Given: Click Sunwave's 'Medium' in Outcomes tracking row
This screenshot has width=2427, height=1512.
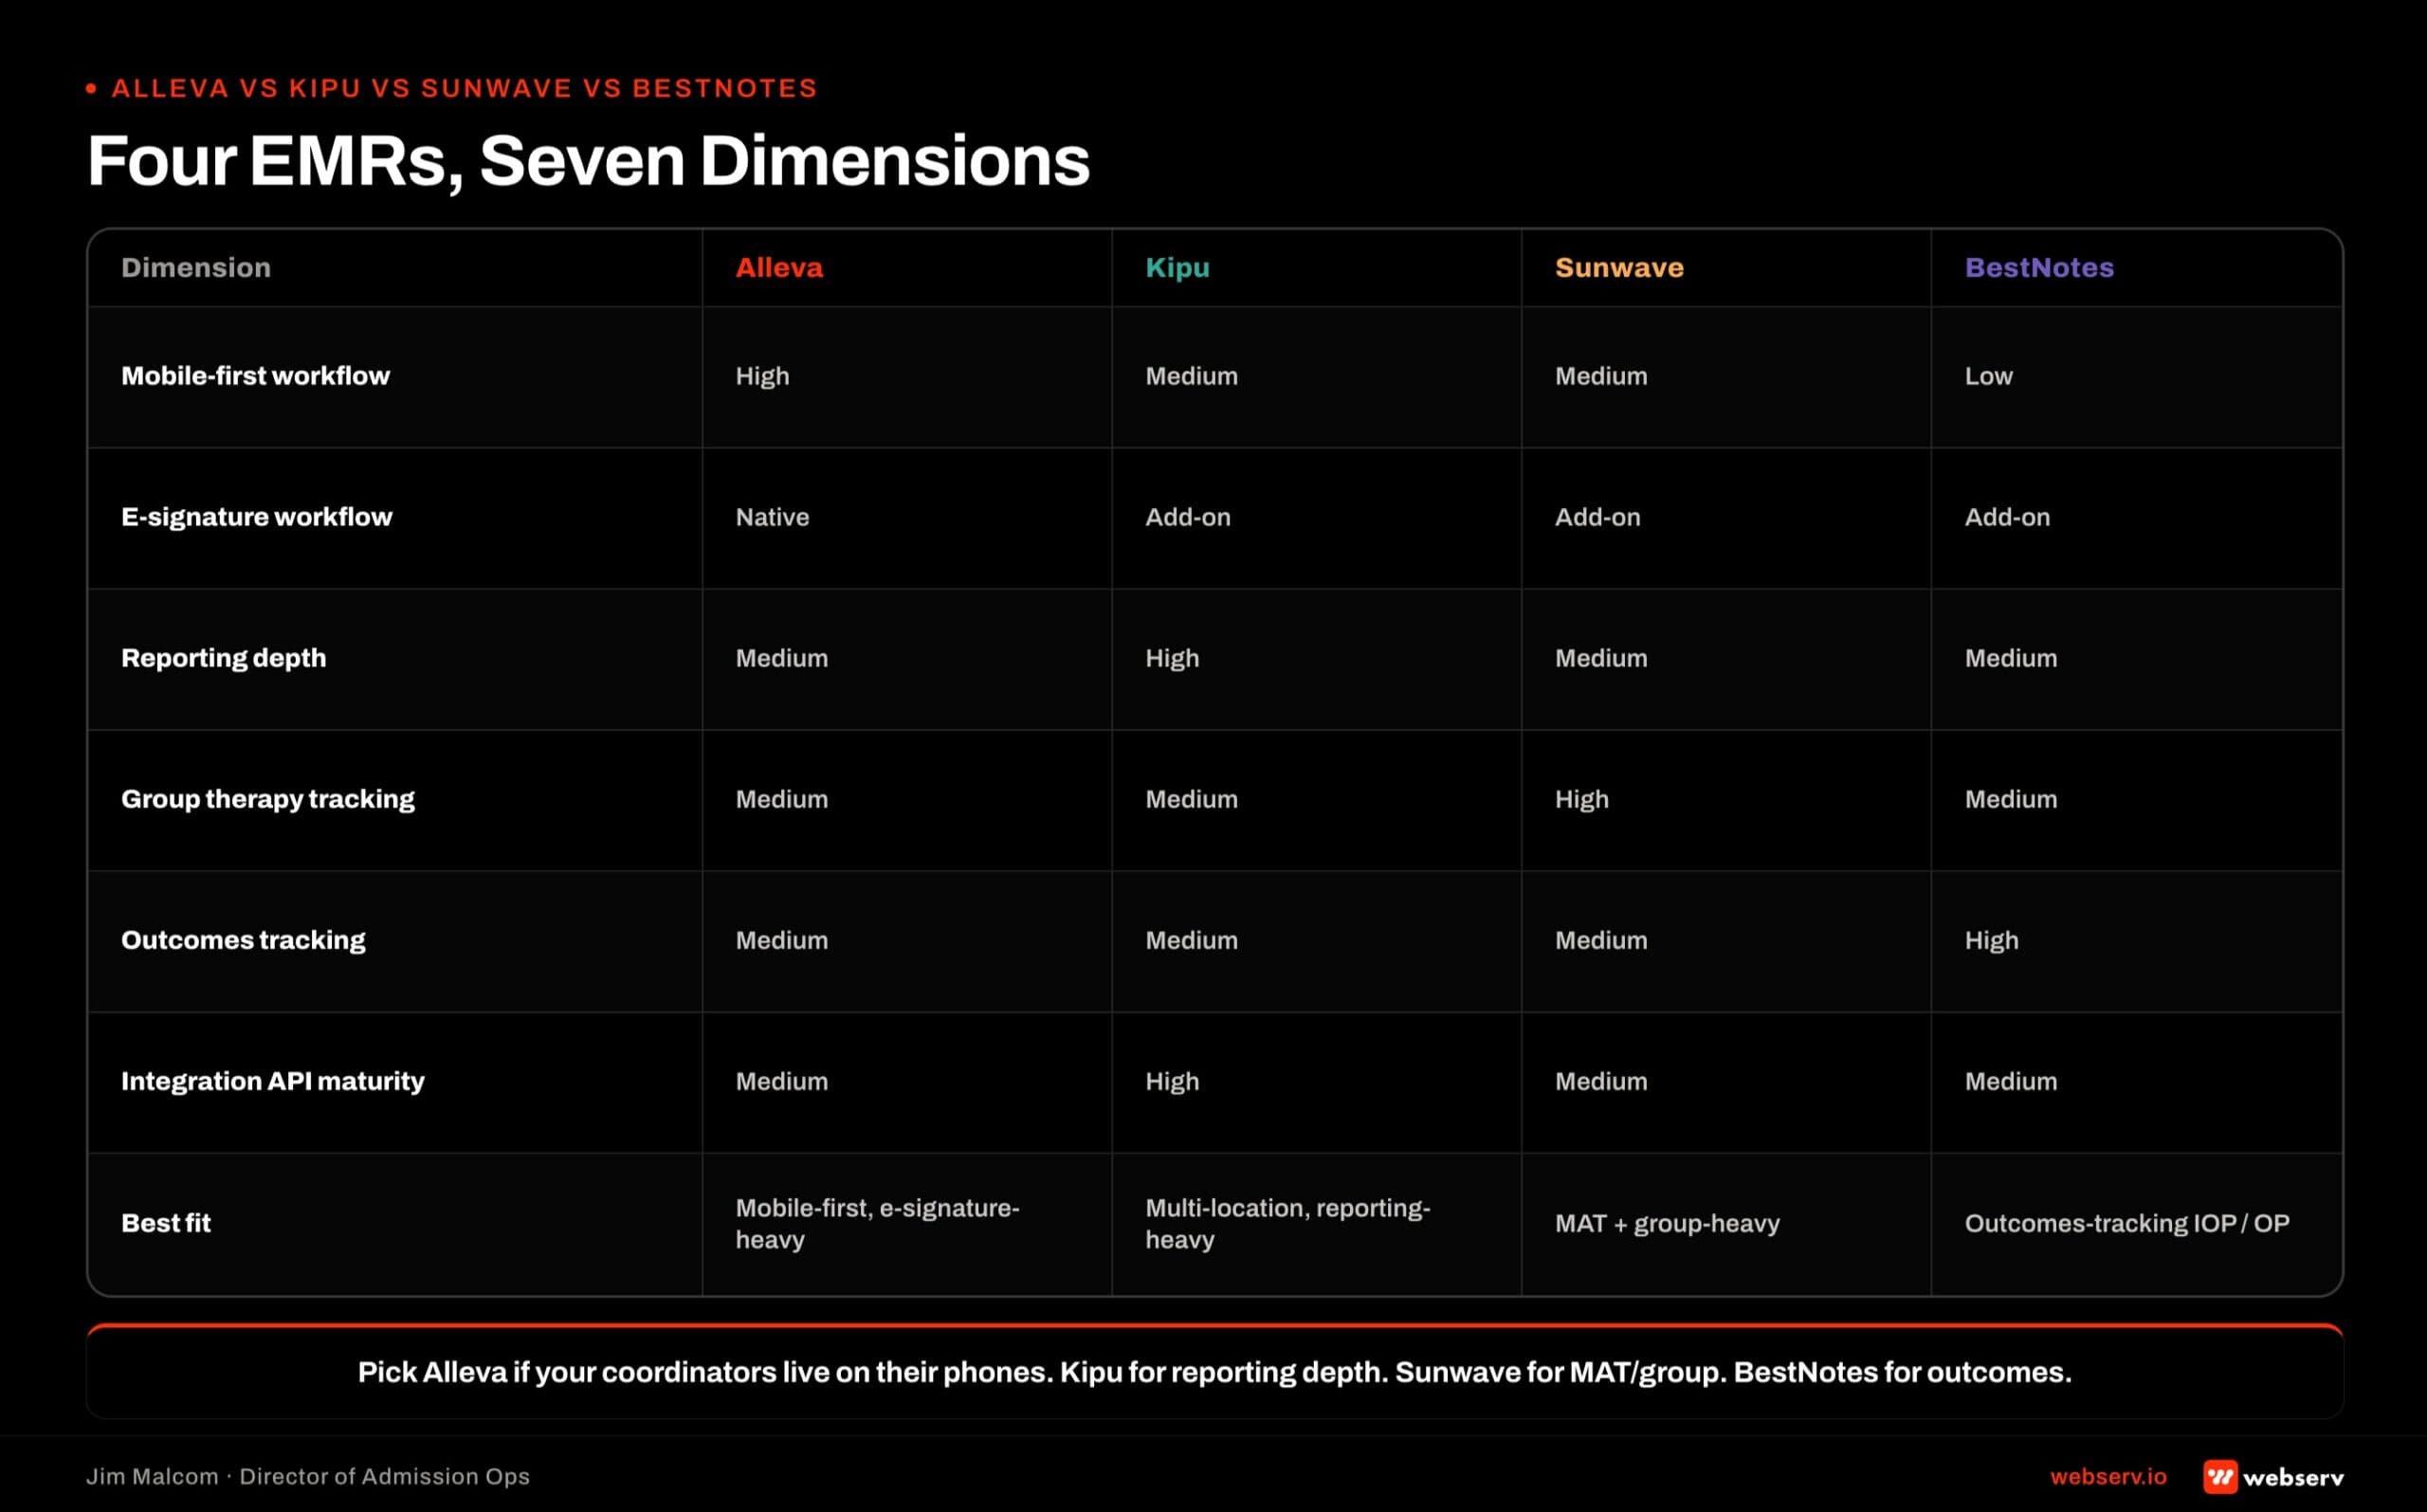Looking at the screenshot, I should click(1601, 940).
